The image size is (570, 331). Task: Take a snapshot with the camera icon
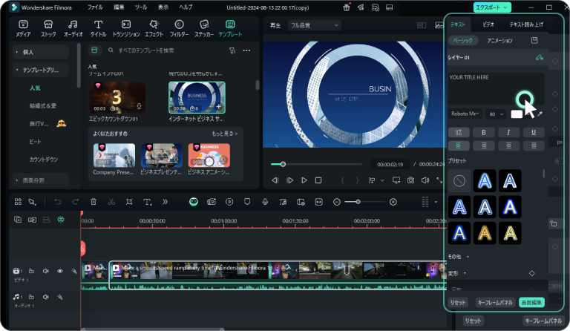point(410,180)
